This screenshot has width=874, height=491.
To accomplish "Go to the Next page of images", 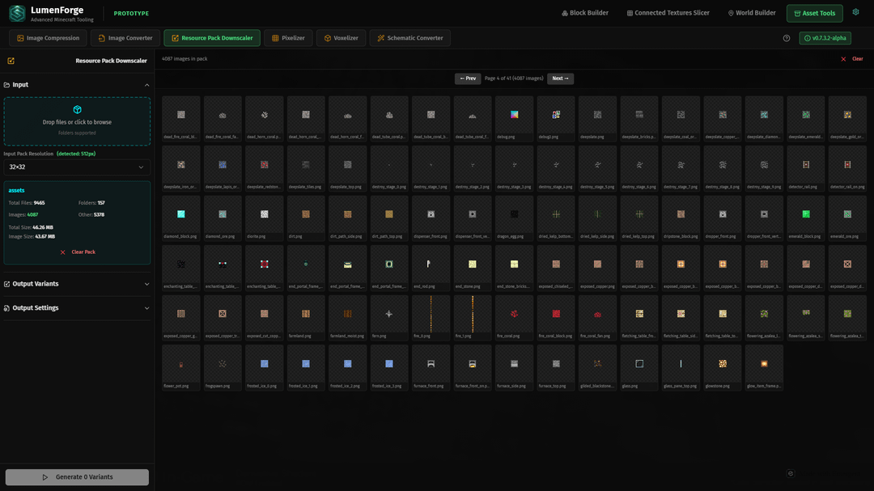I will pyautogui.click(x=560, y=78).
